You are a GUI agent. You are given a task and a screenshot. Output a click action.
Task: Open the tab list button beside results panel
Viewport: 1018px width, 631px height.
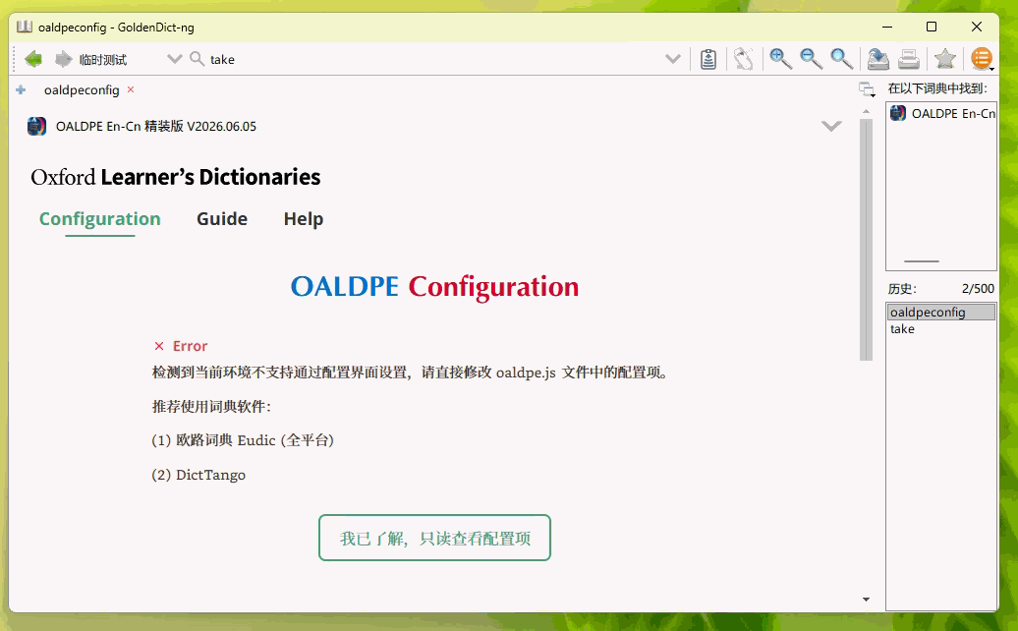(867, 89)
